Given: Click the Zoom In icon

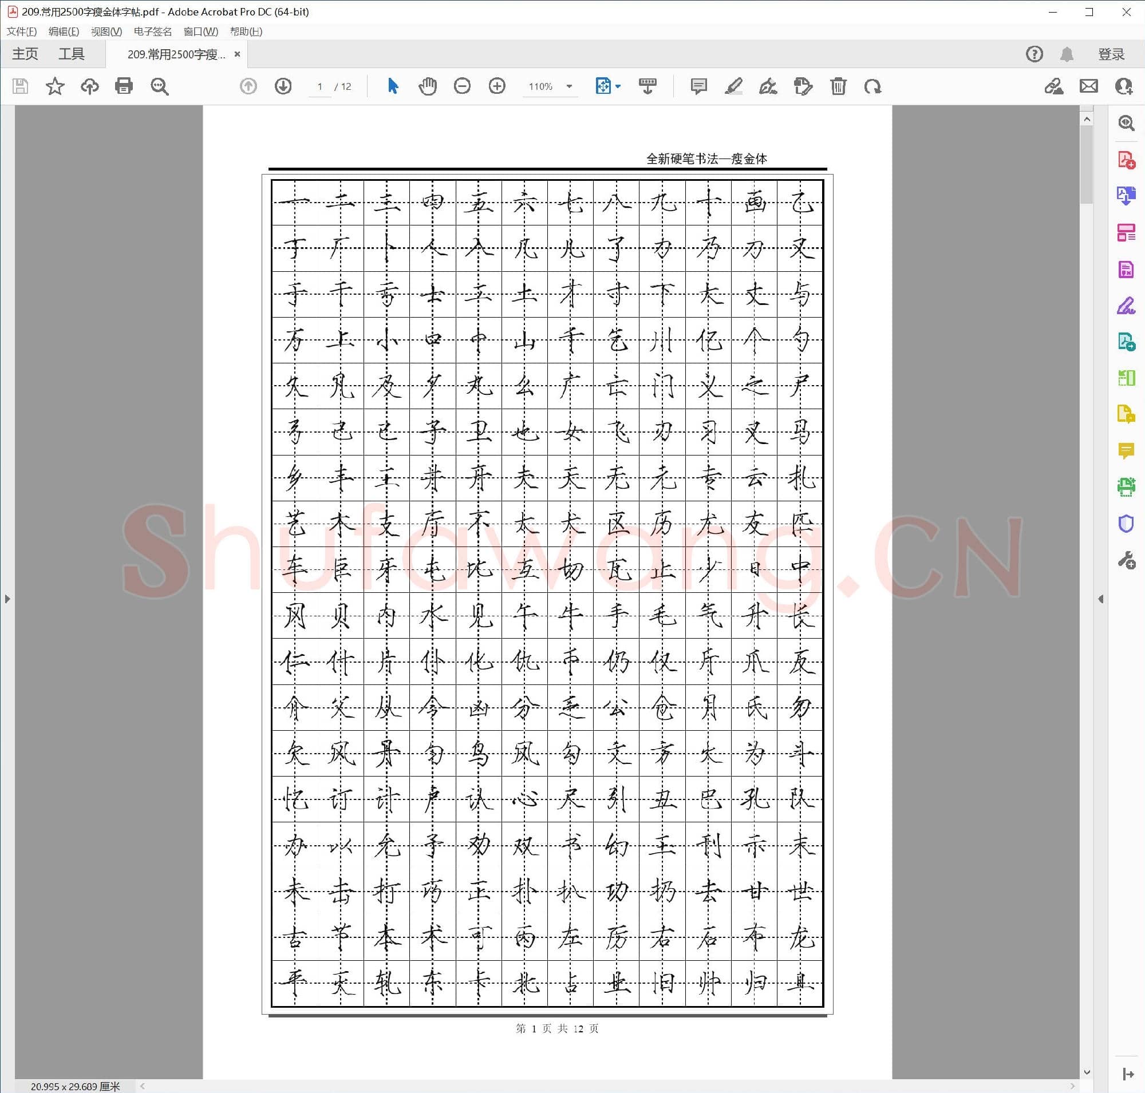Looking at the screenshot, I should pyautogui.click(x=497, y=86).
